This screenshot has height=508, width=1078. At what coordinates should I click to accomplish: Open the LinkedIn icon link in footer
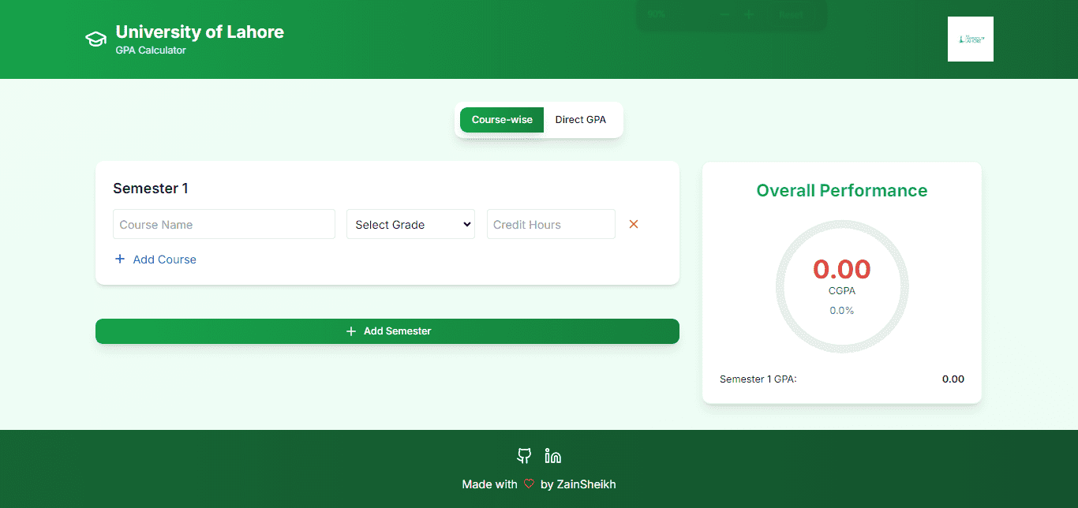[553, 456]
